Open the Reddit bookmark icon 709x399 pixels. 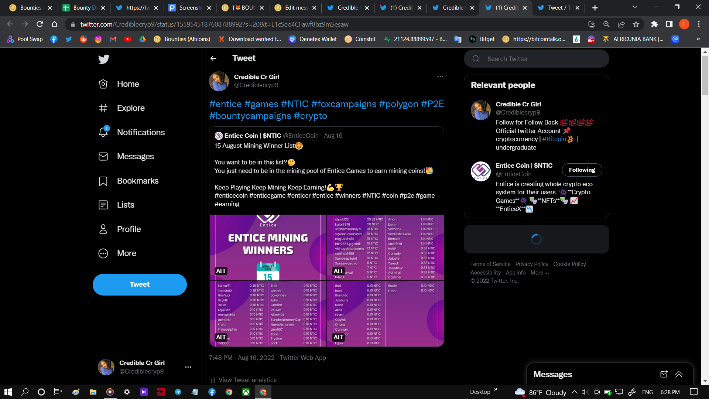click(83, 39)
